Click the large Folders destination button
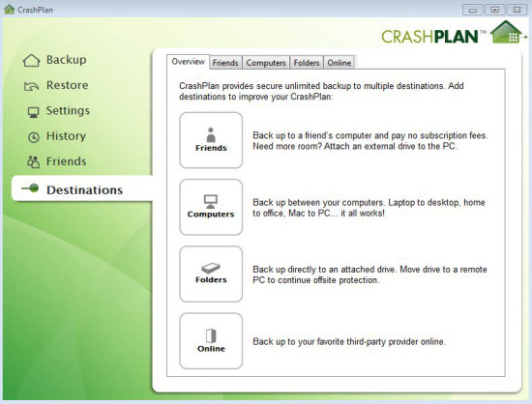Image resolution: width=532 pixels, height=404 pixels. tap(211, 274)
